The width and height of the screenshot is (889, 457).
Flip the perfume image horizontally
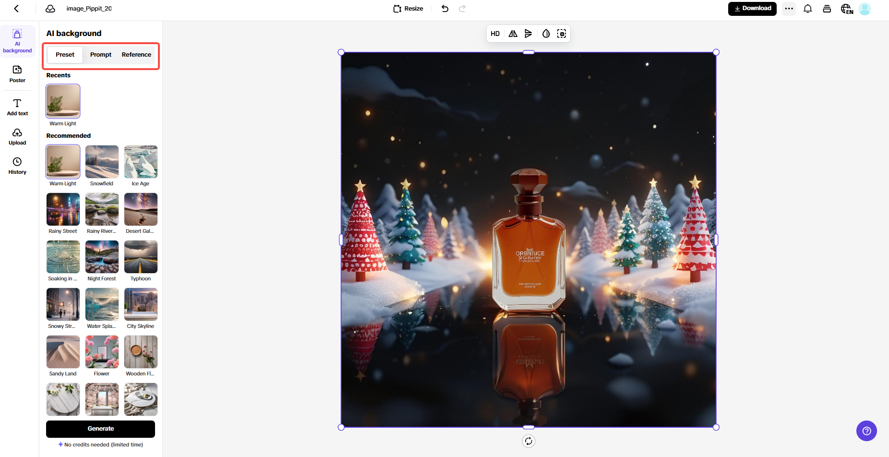[512, 34]
